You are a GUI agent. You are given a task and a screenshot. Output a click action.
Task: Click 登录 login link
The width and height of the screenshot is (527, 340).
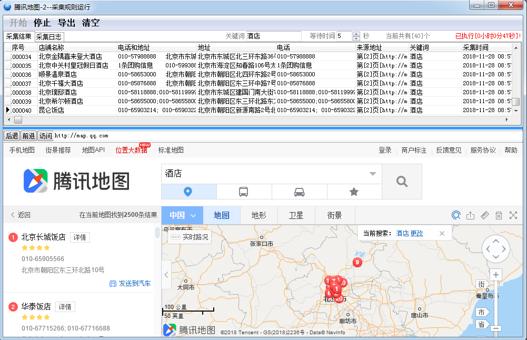click(385, 150)
